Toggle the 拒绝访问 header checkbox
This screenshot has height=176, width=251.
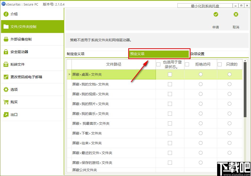pyautogui.click(x=187, y=64)
